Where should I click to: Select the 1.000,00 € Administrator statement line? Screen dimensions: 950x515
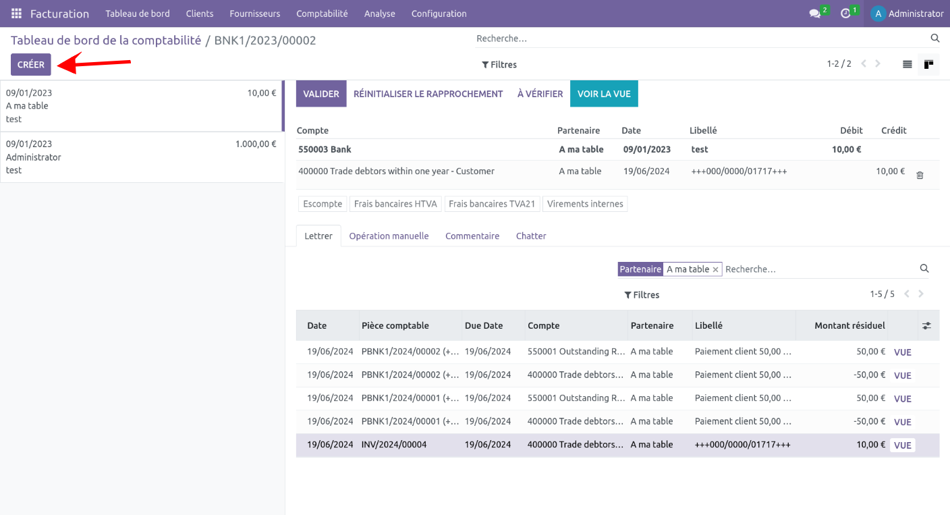142,157
